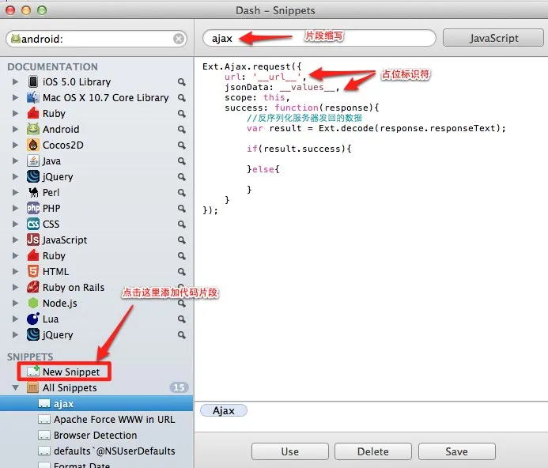Click the jQuery icon below Java

[x=33, y=176]
